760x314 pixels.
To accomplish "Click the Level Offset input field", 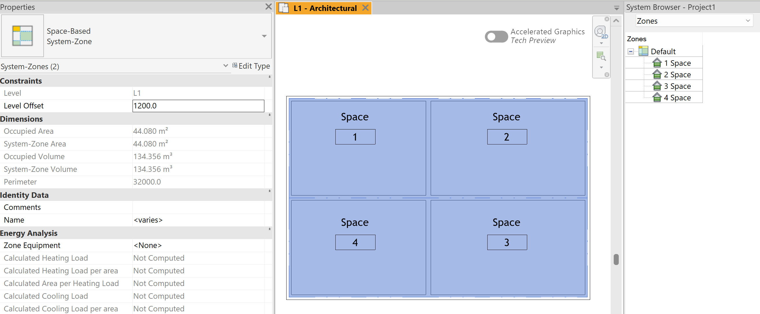I will (x=198, y=106).
